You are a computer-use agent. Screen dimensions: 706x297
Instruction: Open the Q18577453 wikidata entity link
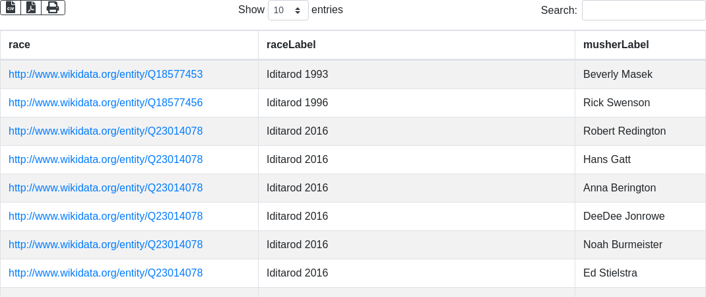[106, 75]
